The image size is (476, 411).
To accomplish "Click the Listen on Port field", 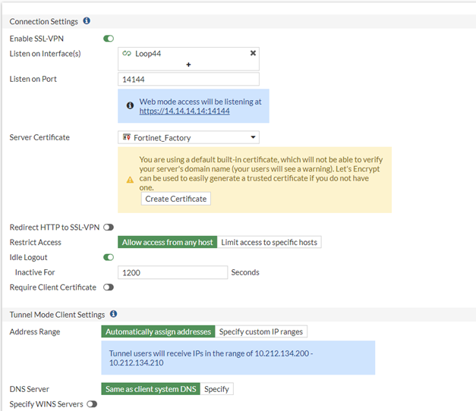I will (189, 80).
